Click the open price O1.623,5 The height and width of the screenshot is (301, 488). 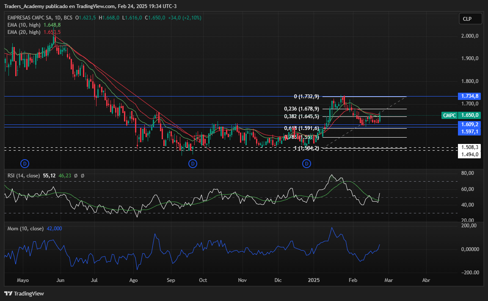85,18
